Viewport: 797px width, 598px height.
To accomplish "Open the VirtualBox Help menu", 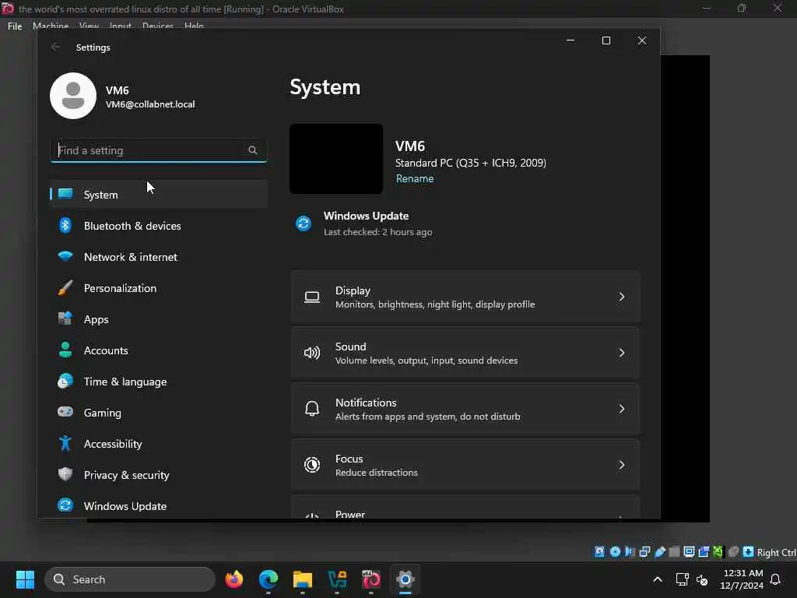I will point(194,26).
